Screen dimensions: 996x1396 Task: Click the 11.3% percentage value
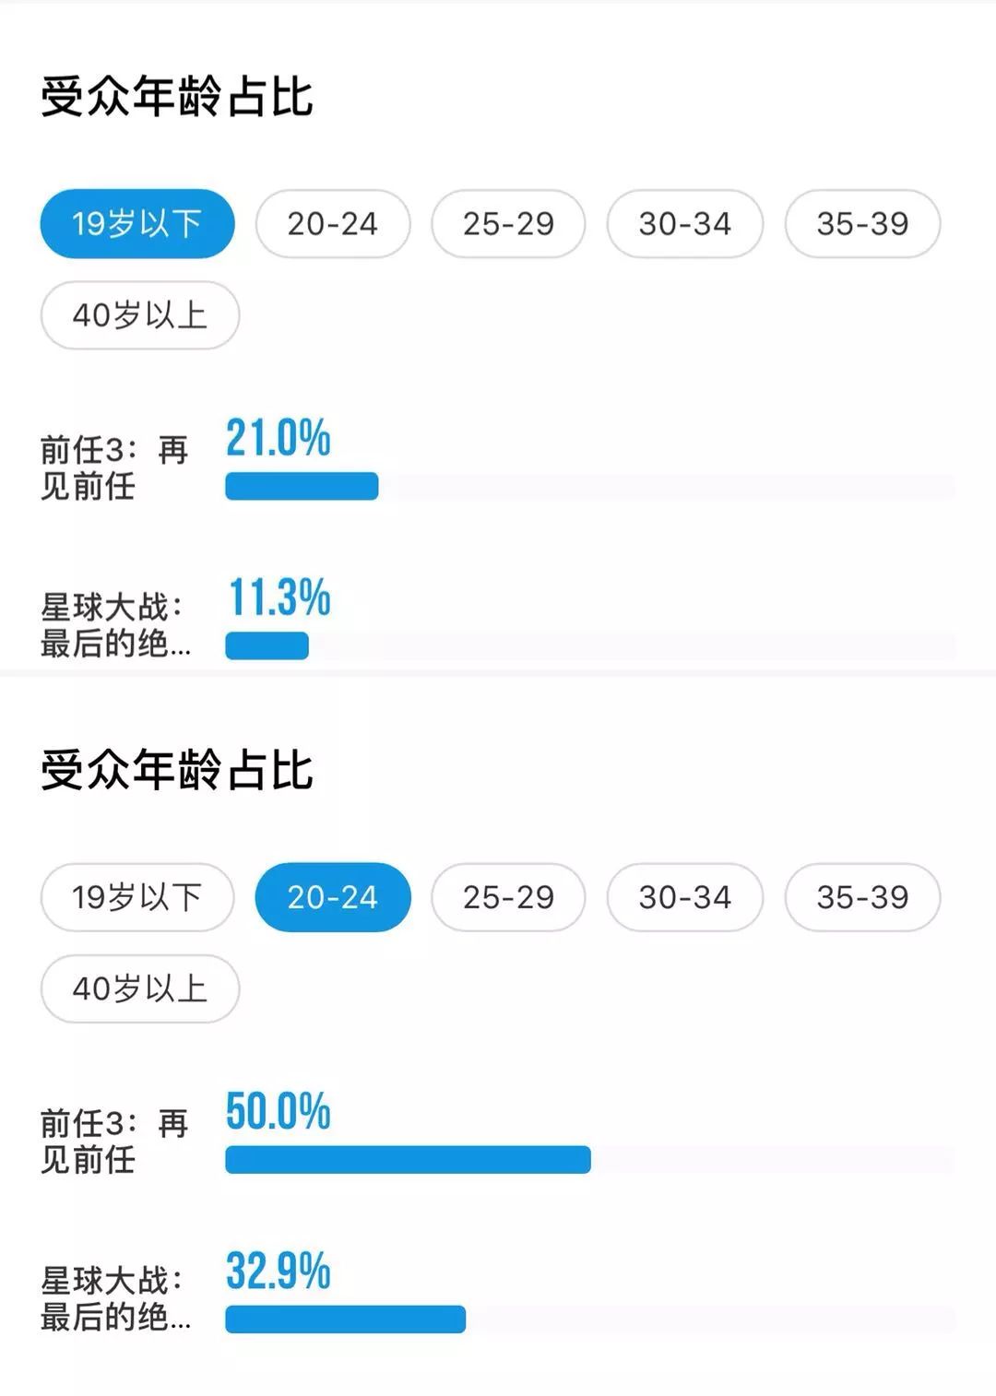(279, 597)
